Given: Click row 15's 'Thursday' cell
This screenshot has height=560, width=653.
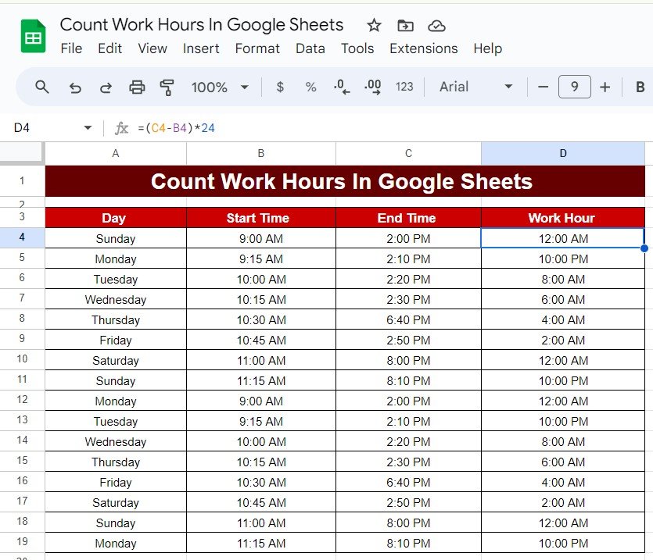Looking at the screenshot, I should [116, 462].
